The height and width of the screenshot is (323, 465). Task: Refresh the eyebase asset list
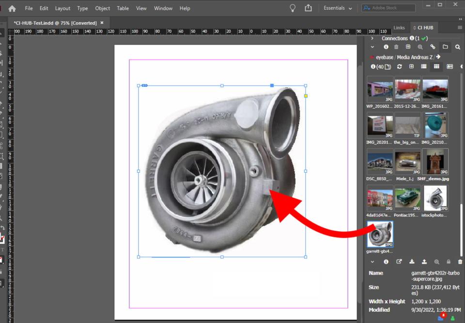pyautogui.click(x=399, y=66)
